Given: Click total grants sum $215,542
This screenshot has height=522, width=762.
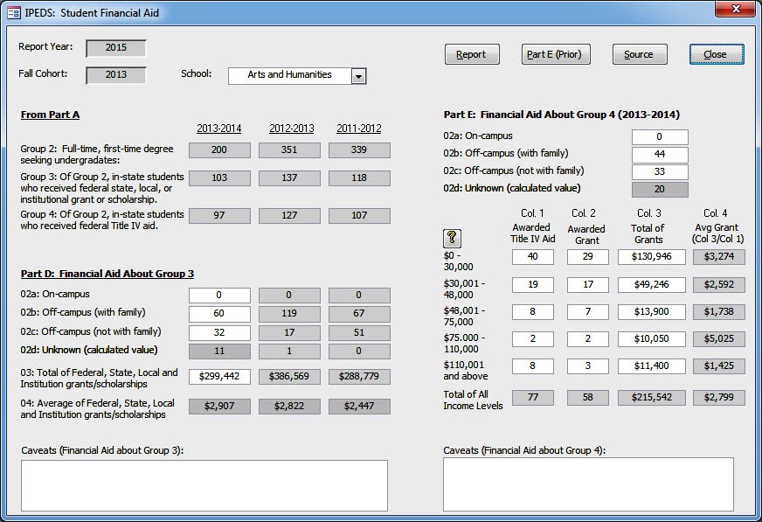Looking at the screenshot, I should (652, 398).
